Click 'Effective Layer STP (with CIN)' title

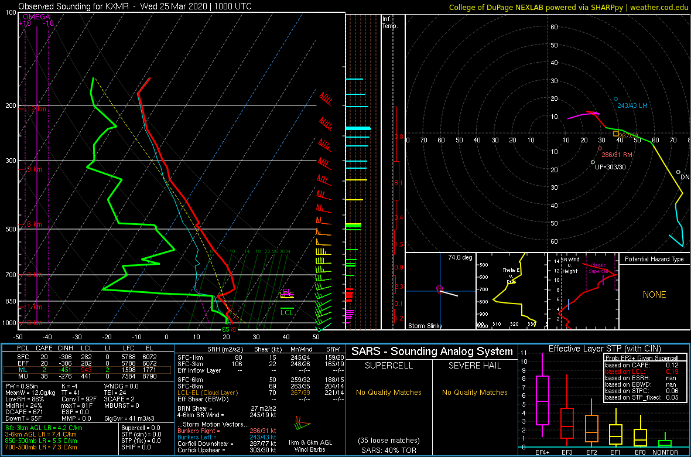(604, 349)
